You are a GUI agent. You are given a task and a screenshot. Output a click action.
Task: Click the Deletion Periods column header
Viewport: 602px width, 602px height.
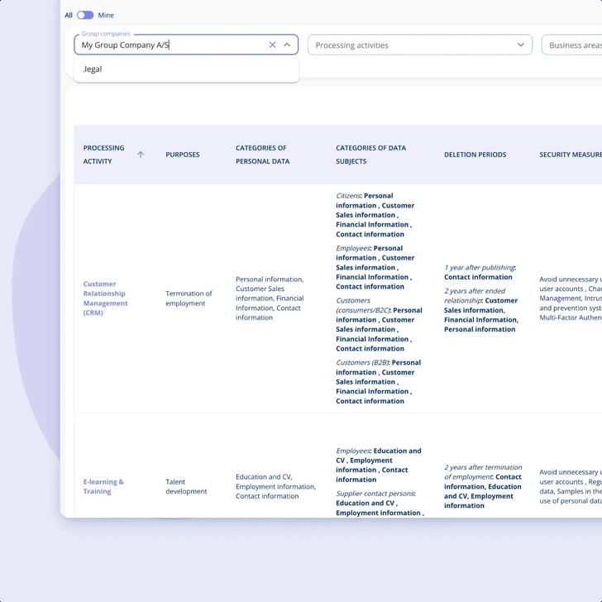click(475, 155)
